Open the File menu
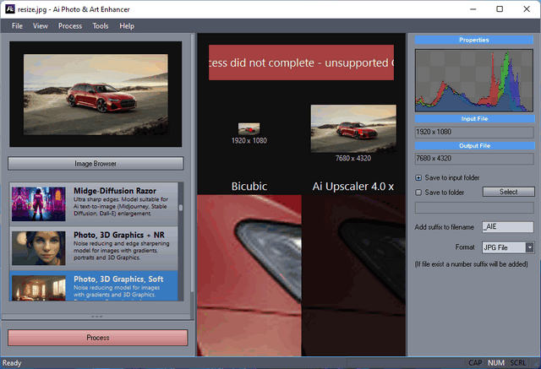Image resolution: width=541 pixels, height=369 pixels. (x=17, y=26)
